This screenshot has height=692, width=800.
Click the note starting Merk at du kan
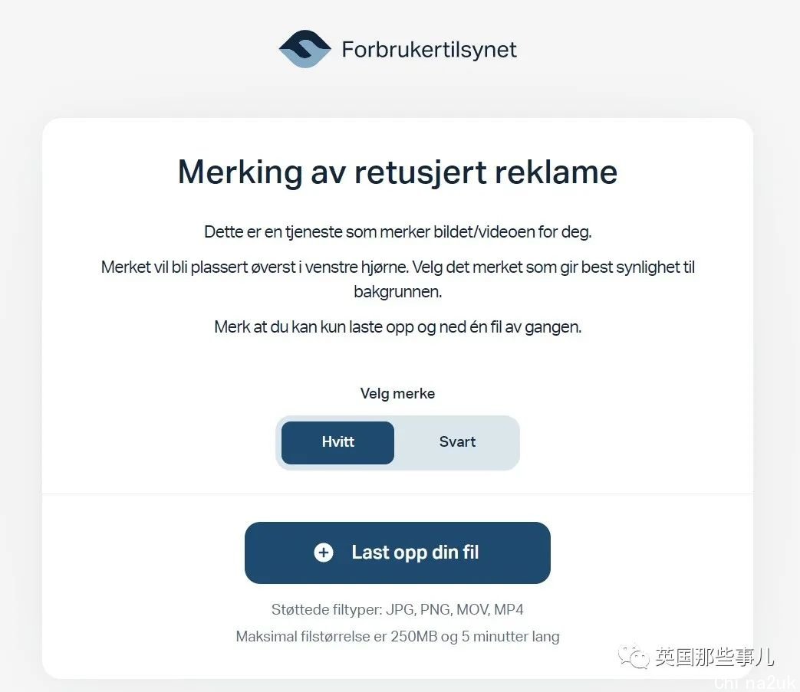(x=397, y=326)
